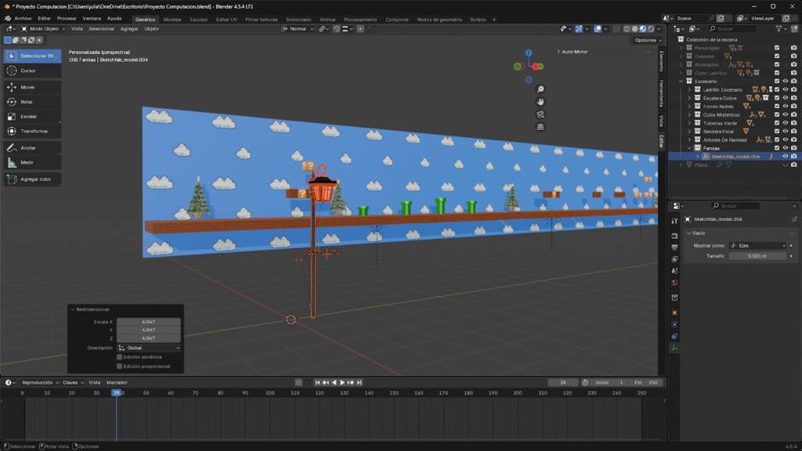Viewport: 802px width, 451px height.
Task: Open the Mostrar como Ejes dropdown
Action: click(x=757, y=245)
